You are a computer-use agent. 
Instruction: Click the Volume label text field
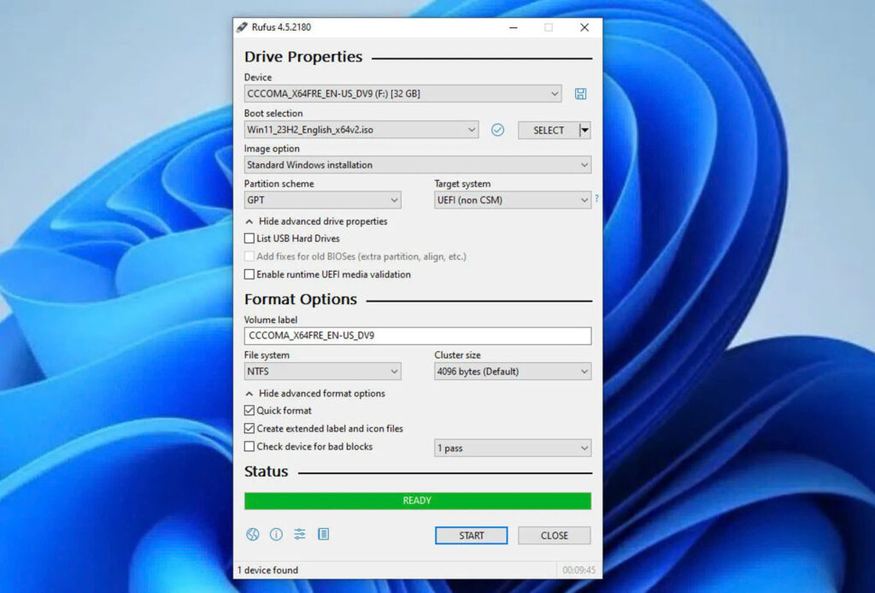pos(417,336)
